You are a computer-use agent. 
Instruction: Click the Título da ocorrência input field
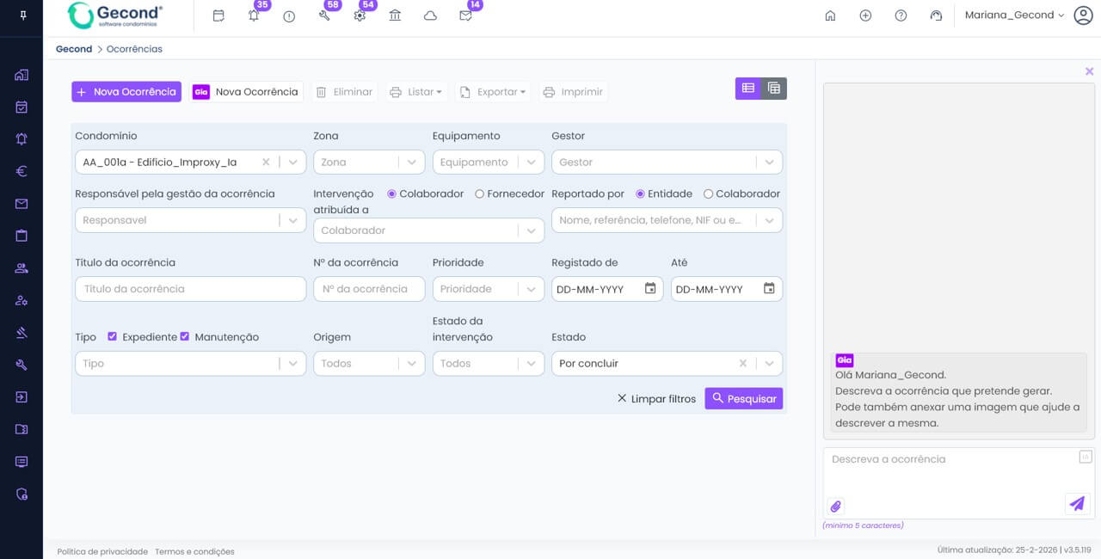pos(190,289)
